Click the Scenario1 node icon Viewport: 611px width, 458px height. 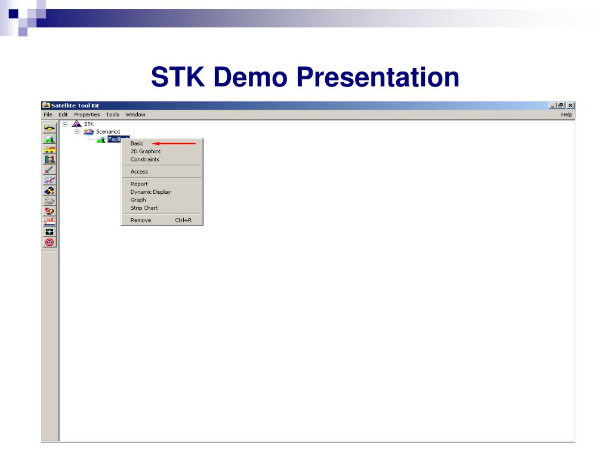point(89,132)
